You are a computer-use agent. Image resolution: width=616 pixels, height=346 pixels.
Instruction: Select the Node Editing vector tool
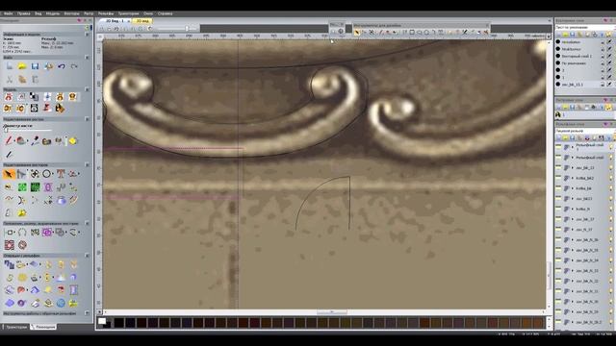(x=21, y=174)
